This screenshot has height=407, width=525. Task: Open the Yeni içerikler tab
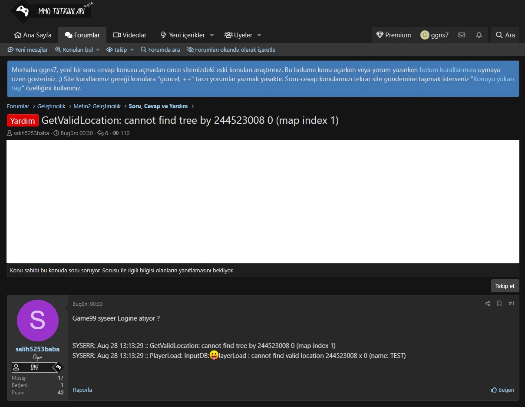pyautogui.click(x=182, y=35)
